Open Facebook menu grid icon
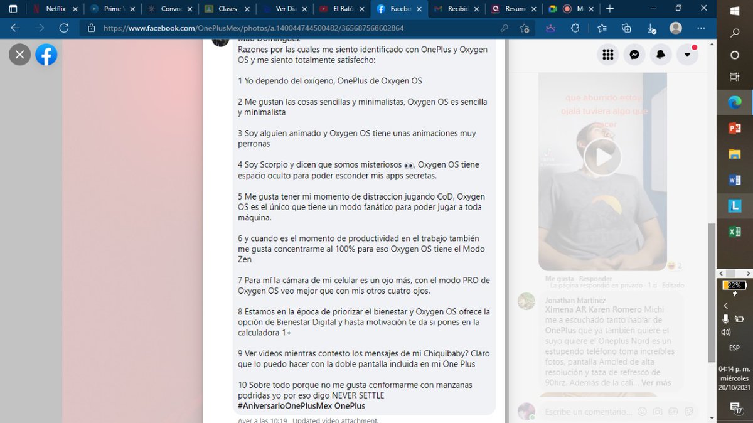 pos(607,55)
